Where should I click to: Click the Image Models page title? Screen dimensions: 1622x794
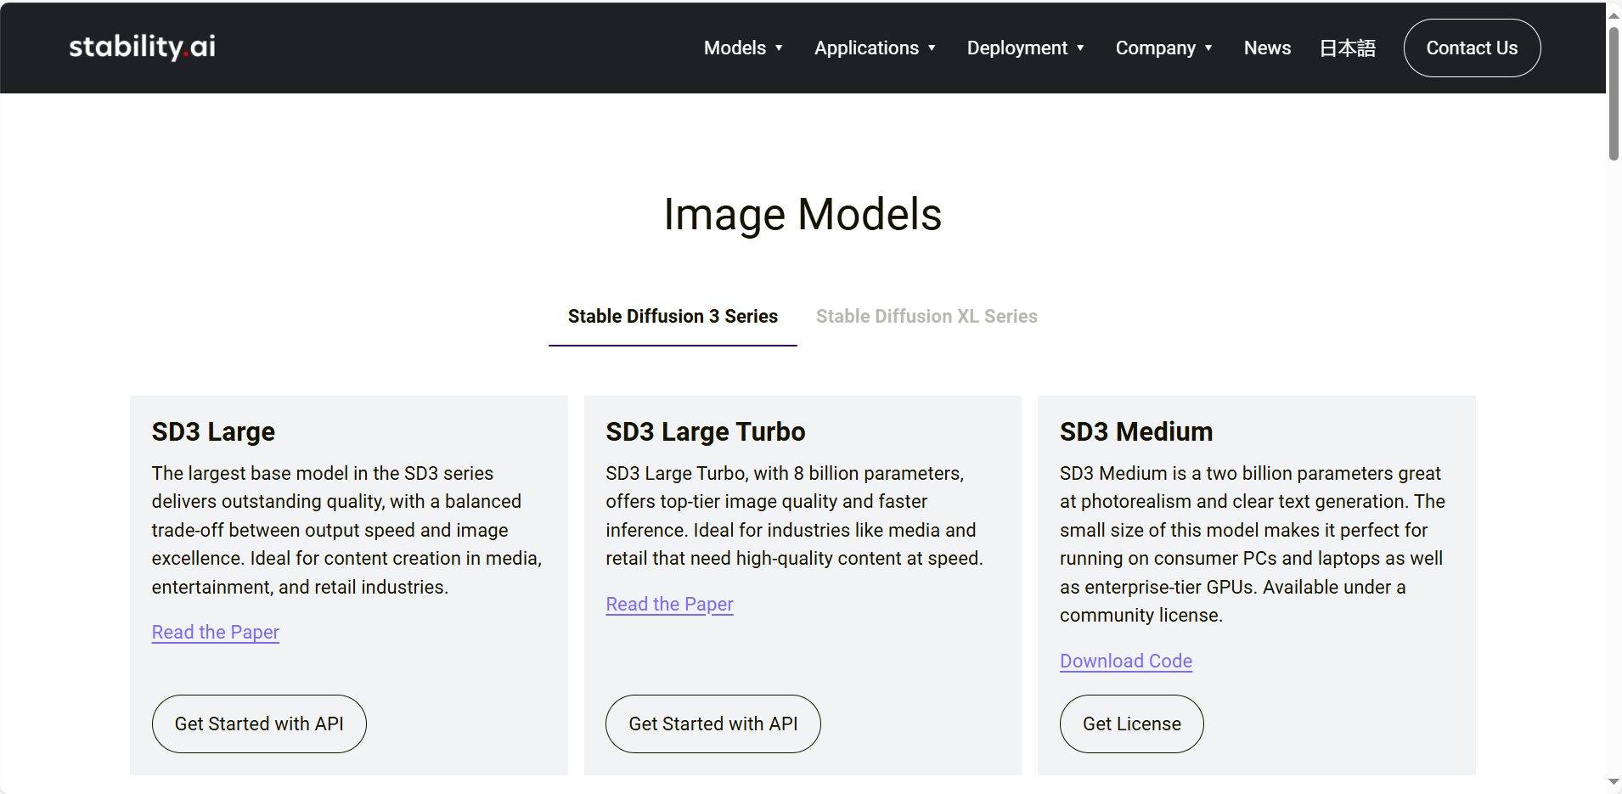click(803, 215)
